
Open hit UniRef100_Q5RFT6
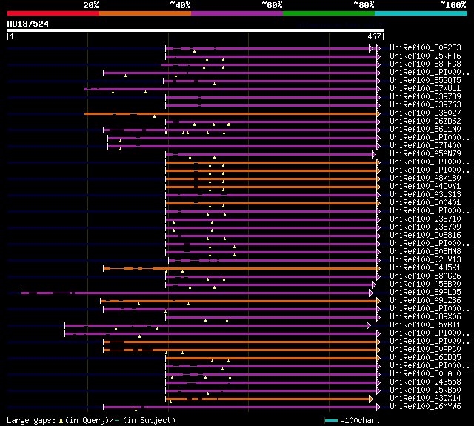click(425, 56)
